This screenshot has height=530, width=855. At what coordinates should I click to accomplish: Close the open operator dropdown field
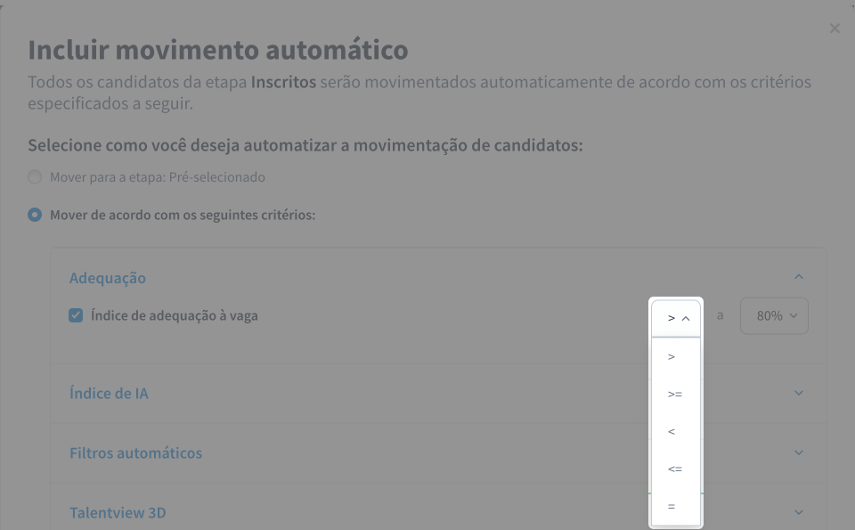tap(677, 317)
